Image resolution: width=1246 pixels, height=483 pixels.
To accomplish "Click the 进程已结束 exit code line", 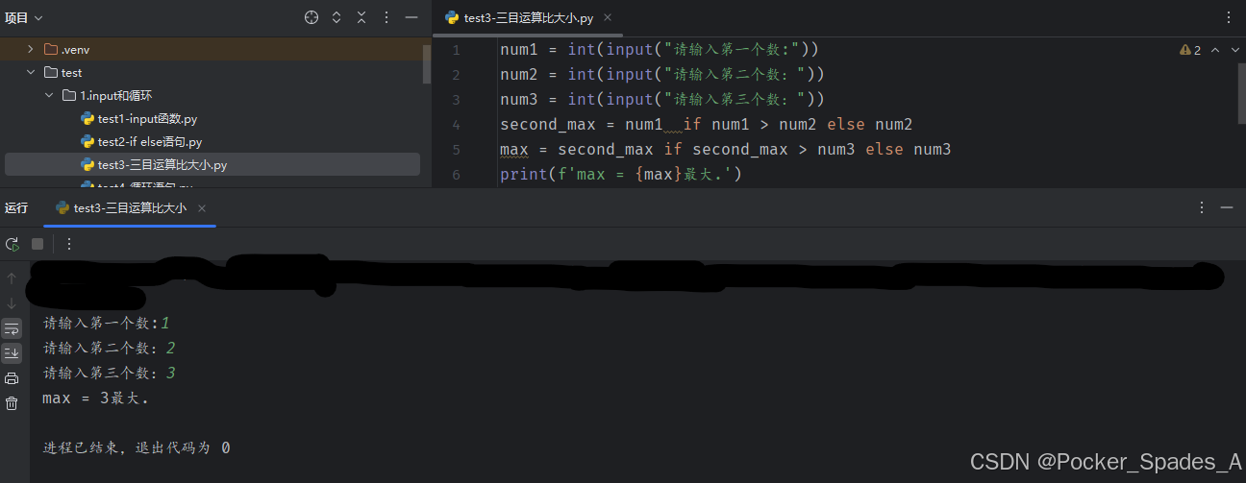I will pyautogui.click(x=137, y=447).
